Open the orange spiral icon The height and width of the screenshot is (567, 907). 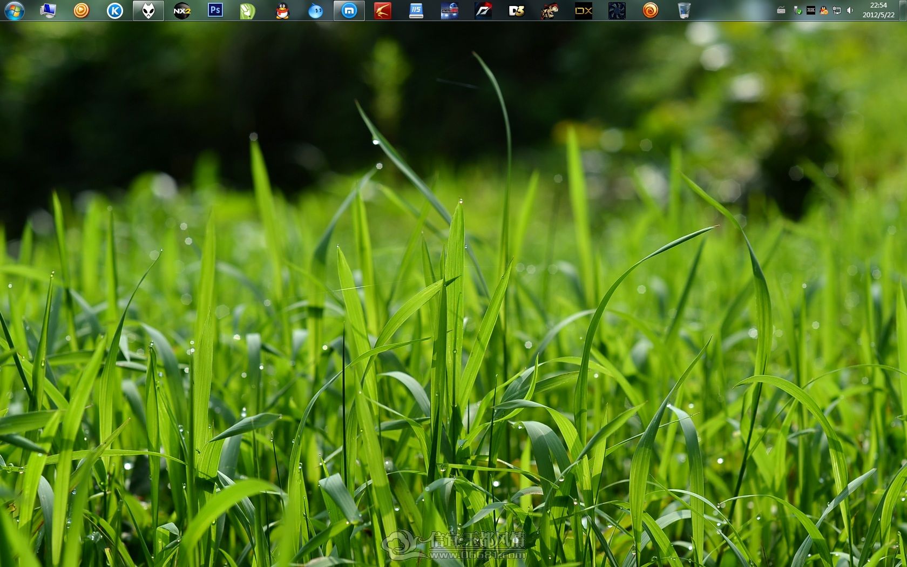coord(651,10)
